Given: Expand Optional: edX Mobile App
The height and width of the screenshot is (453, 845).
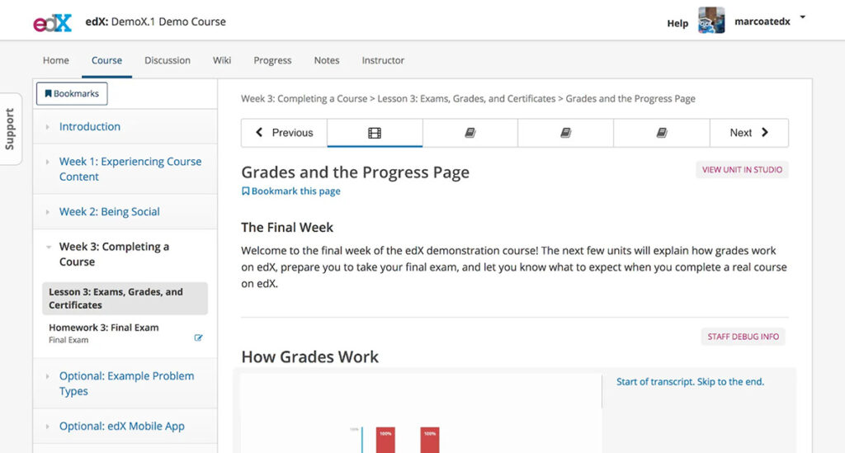Looking at the screenshot, I should tap(125, 426).
